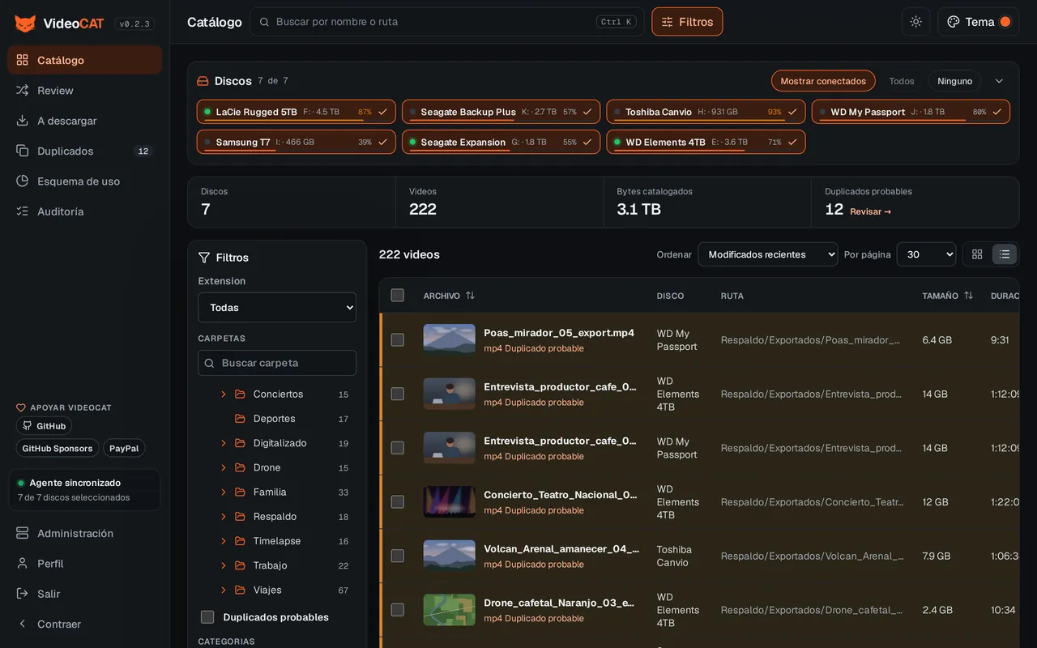Open GitHub repository link
Image resolution: width=1037 pixels, height=648 pixels.
44,426
